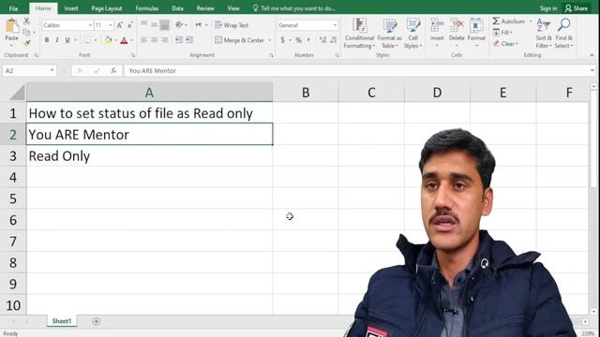Open Format as Table gallery
This screenshot has width=600, height=337.
[x=390, y=34]
